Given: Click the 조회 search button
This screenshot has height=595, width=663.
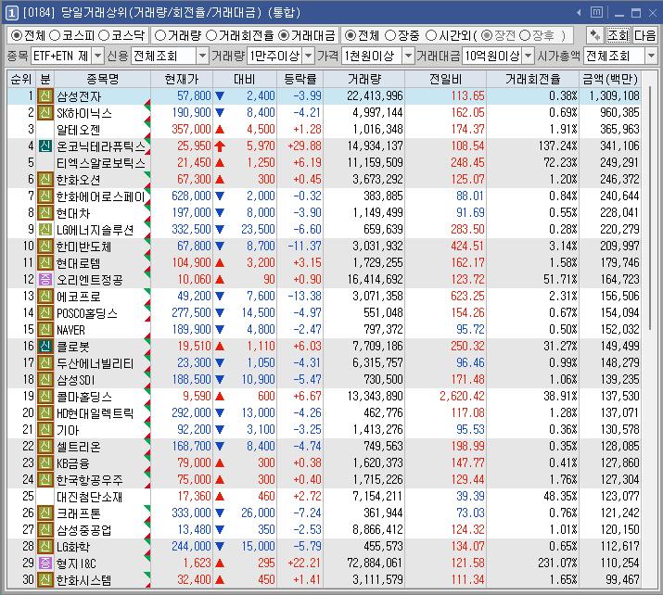Looking at the screenshot, I should 618,35.
